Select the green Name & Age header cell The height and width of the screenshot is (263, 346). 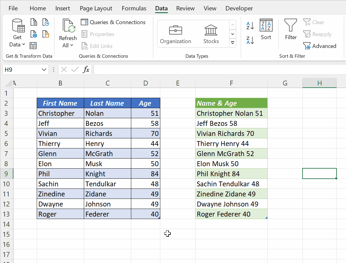click(x=231, y=103)
